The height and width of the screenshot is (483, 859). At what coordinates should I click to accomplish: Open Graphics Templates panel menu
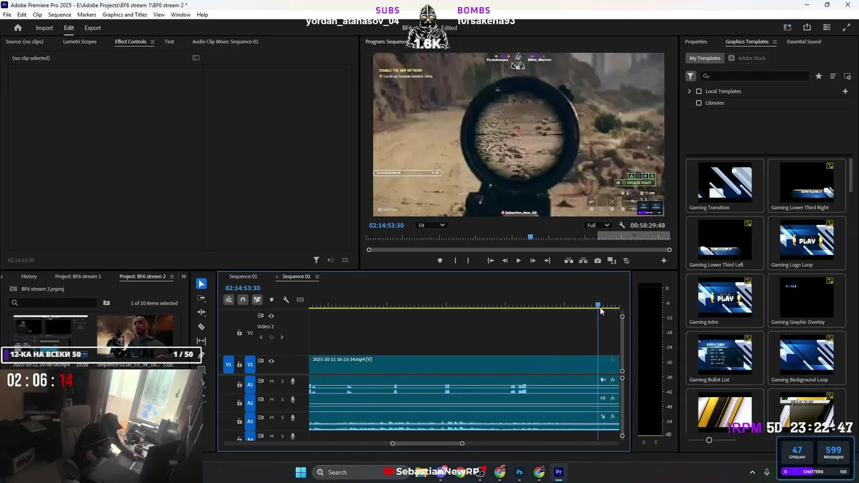click(774, 42)
